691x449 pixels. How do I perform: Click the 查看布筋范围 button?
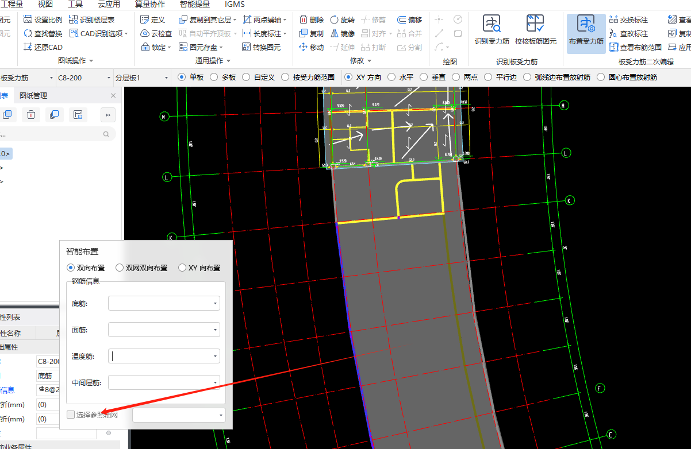(635, 47)
